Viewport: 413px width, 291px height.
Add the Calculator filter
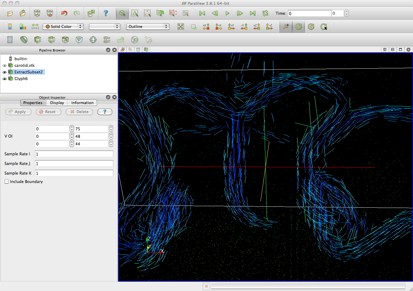(10, 40)
